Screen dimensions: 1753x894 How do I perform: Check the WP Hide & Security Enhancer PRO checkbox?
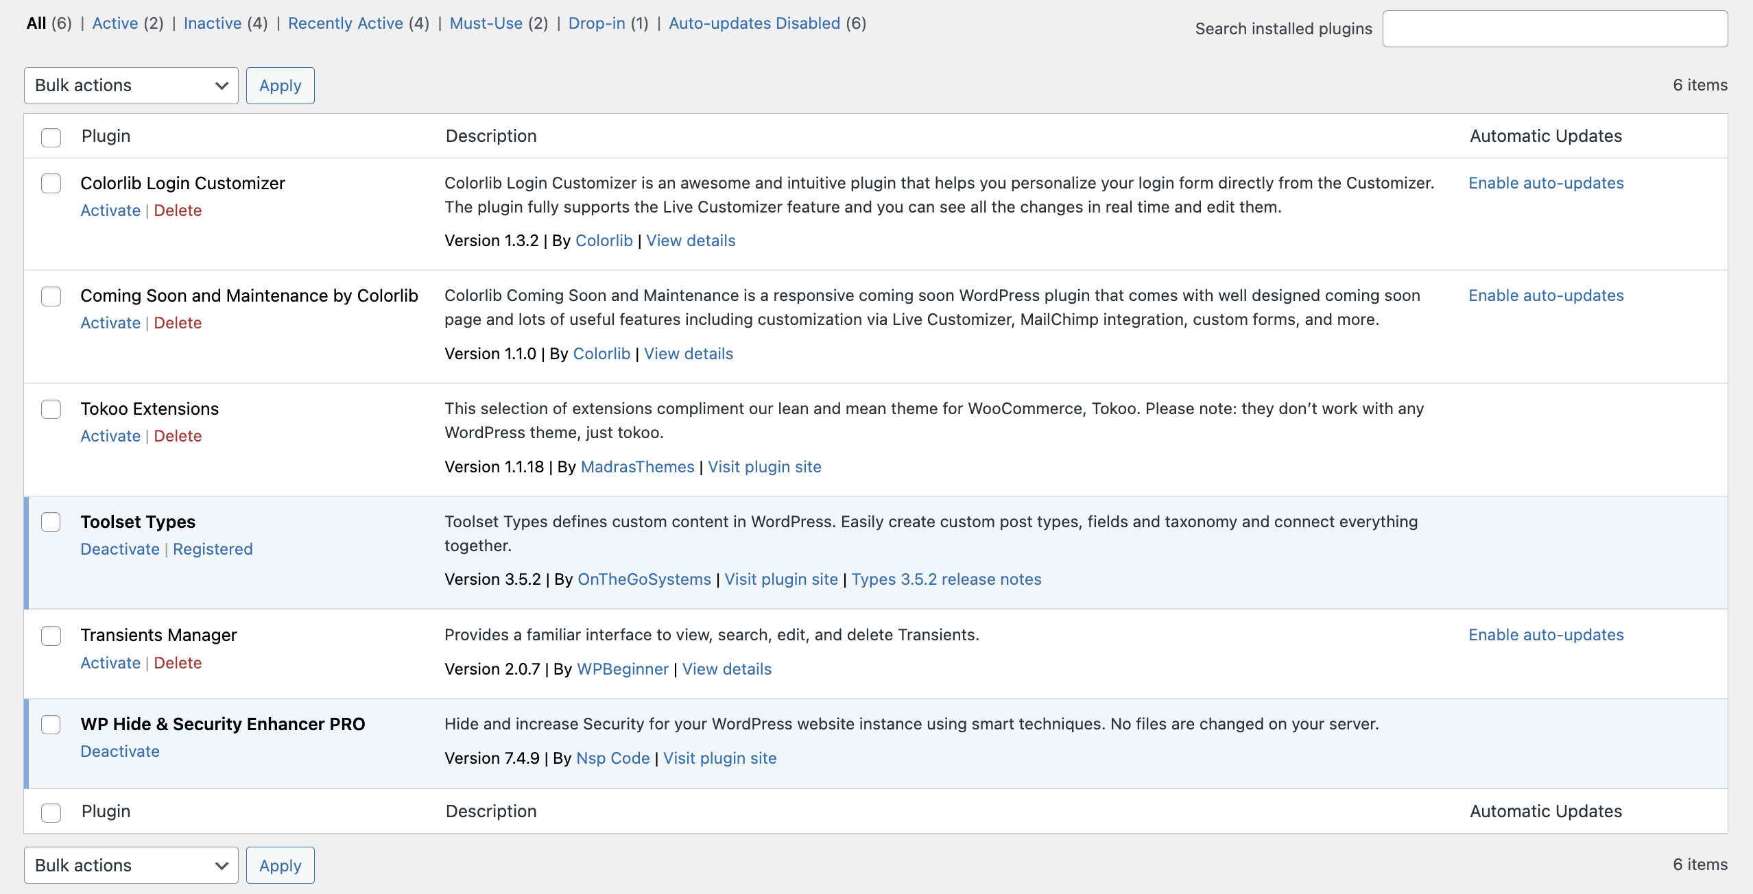click(51, 725)
